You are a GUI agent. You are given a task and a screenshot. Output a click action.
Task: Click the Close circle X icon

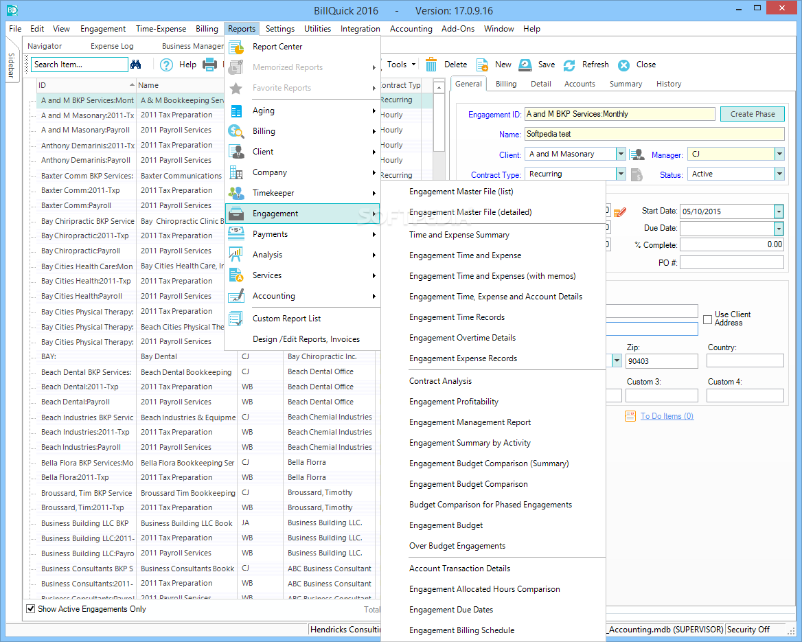(623, 65)
